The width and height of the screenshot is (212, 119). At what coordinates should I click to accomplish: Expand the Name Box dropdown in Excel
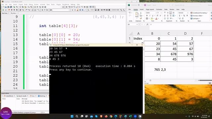coord(137,24)
